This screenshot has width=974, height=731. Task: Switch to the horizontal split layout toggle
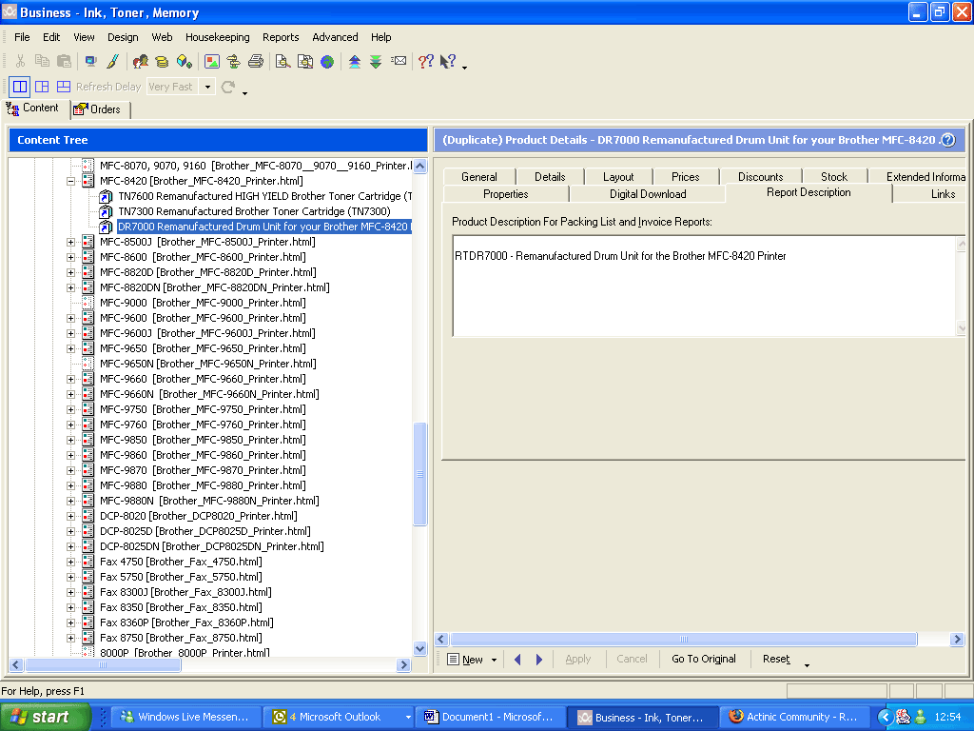[x=64, y=87]
